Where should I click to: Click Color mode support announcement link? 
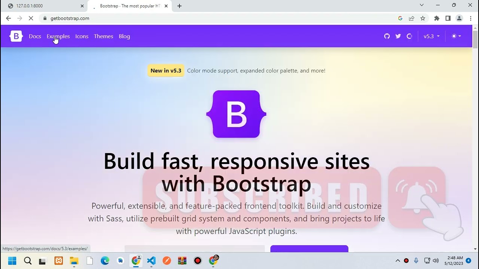coord(256,71)
